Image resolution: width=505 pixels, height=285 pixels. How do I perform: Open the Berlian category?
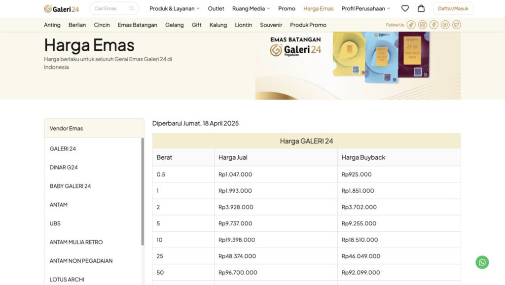[77, 25]
